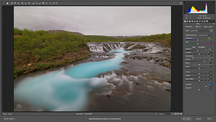
Task: Click the Borrar neblina slider handle
Action: 199,81
